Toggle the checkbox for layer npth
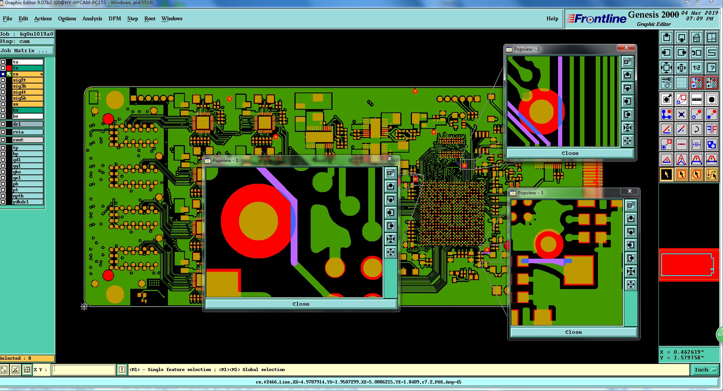This screenshot has width=723, height=391. (x=3, y=196)
